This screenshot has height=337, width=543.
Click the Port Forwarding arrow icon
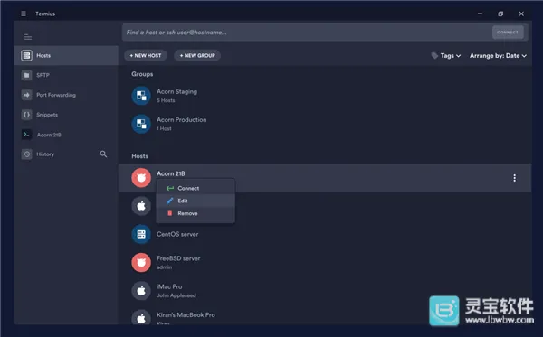pyautogui.click(x=26, y=95)
